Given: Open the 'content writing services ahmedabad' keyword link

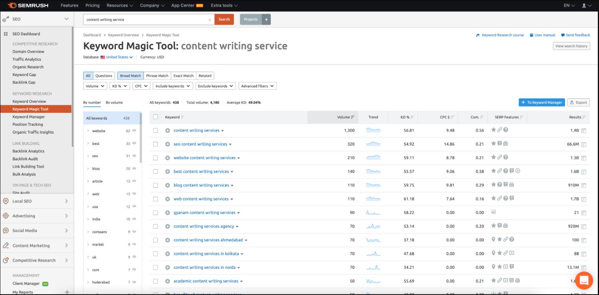Looking at the screenshot, I should (x=208, y=240).
